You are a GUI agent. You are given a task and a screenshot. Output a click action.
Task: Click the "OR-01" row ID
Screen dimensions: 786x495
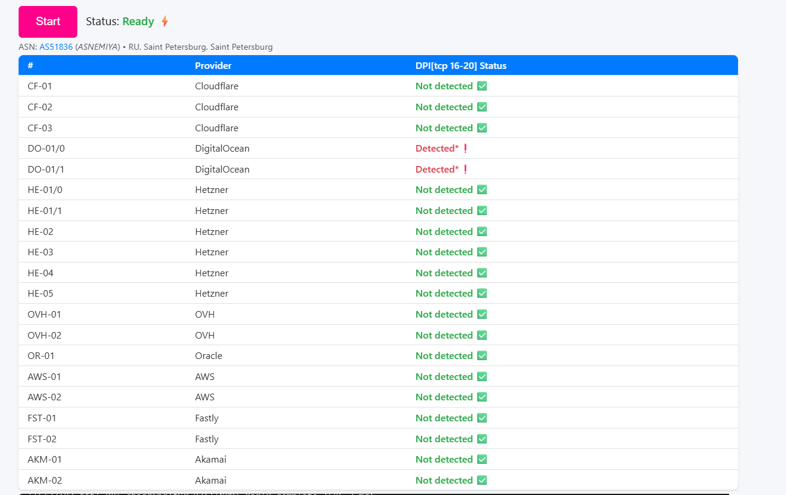(x=41, y=356)
